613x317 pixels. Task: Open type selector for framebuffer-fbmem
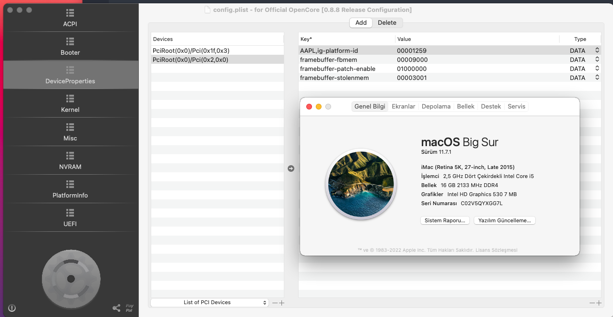click(x=597, y=59)
